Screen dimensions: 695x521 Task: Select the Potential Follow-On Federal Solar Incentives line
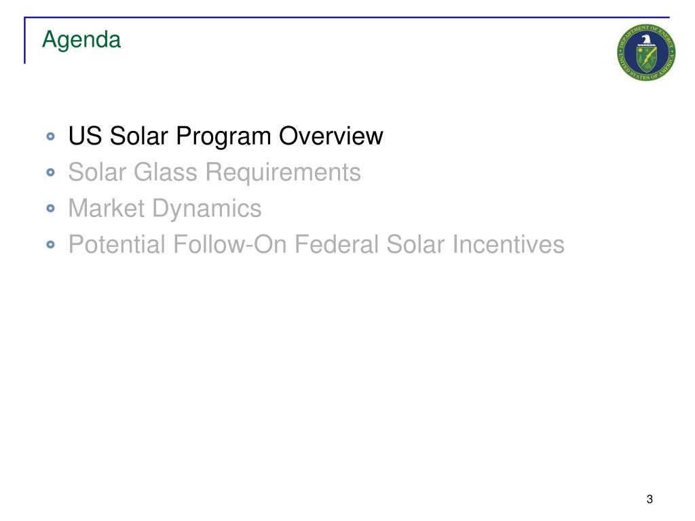[x=316, y=244]
